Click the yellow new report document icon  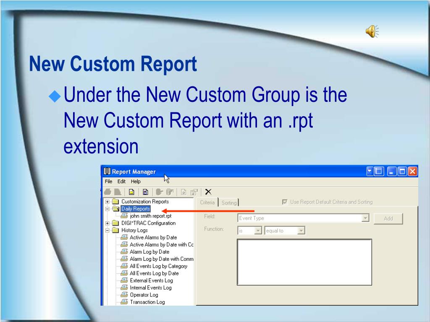point(131,192)
